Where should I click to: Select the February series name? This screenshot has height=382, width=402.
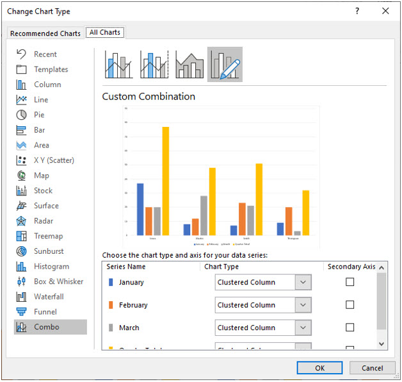[x=133, y=305]
